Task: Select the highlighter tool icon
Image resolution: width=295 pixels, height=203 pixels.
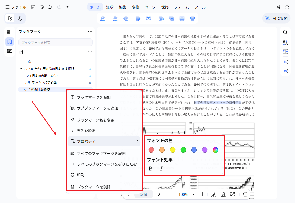Action: tap(103, 18)
